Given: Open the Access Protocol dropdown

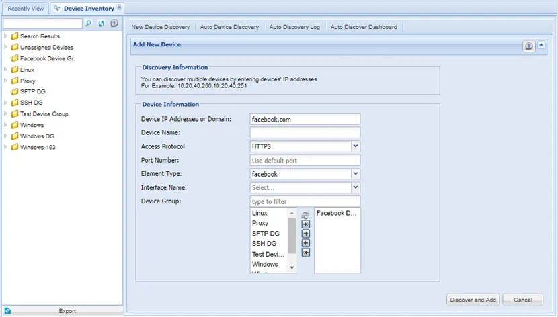Looking at the screenshot, I should 356,146.
